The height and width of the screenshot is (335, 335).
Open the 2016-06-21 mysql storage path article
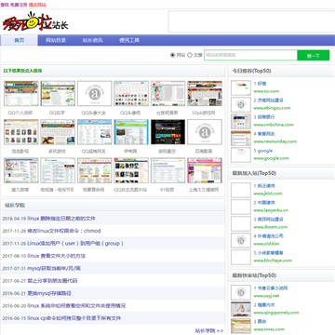(x=49, y=293)
